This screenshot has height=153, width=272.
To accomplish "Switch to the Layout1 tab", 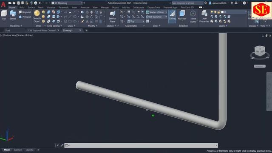I will tap(18, 150).
